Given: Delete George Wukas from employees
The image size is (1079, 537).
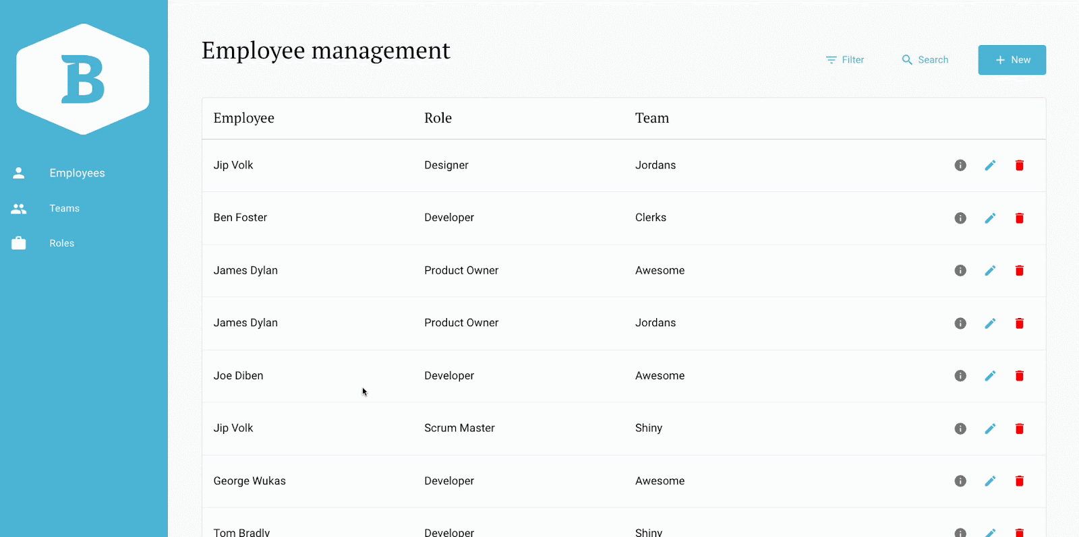Looking at the screenshot, I should click(x=1020, y=481).
